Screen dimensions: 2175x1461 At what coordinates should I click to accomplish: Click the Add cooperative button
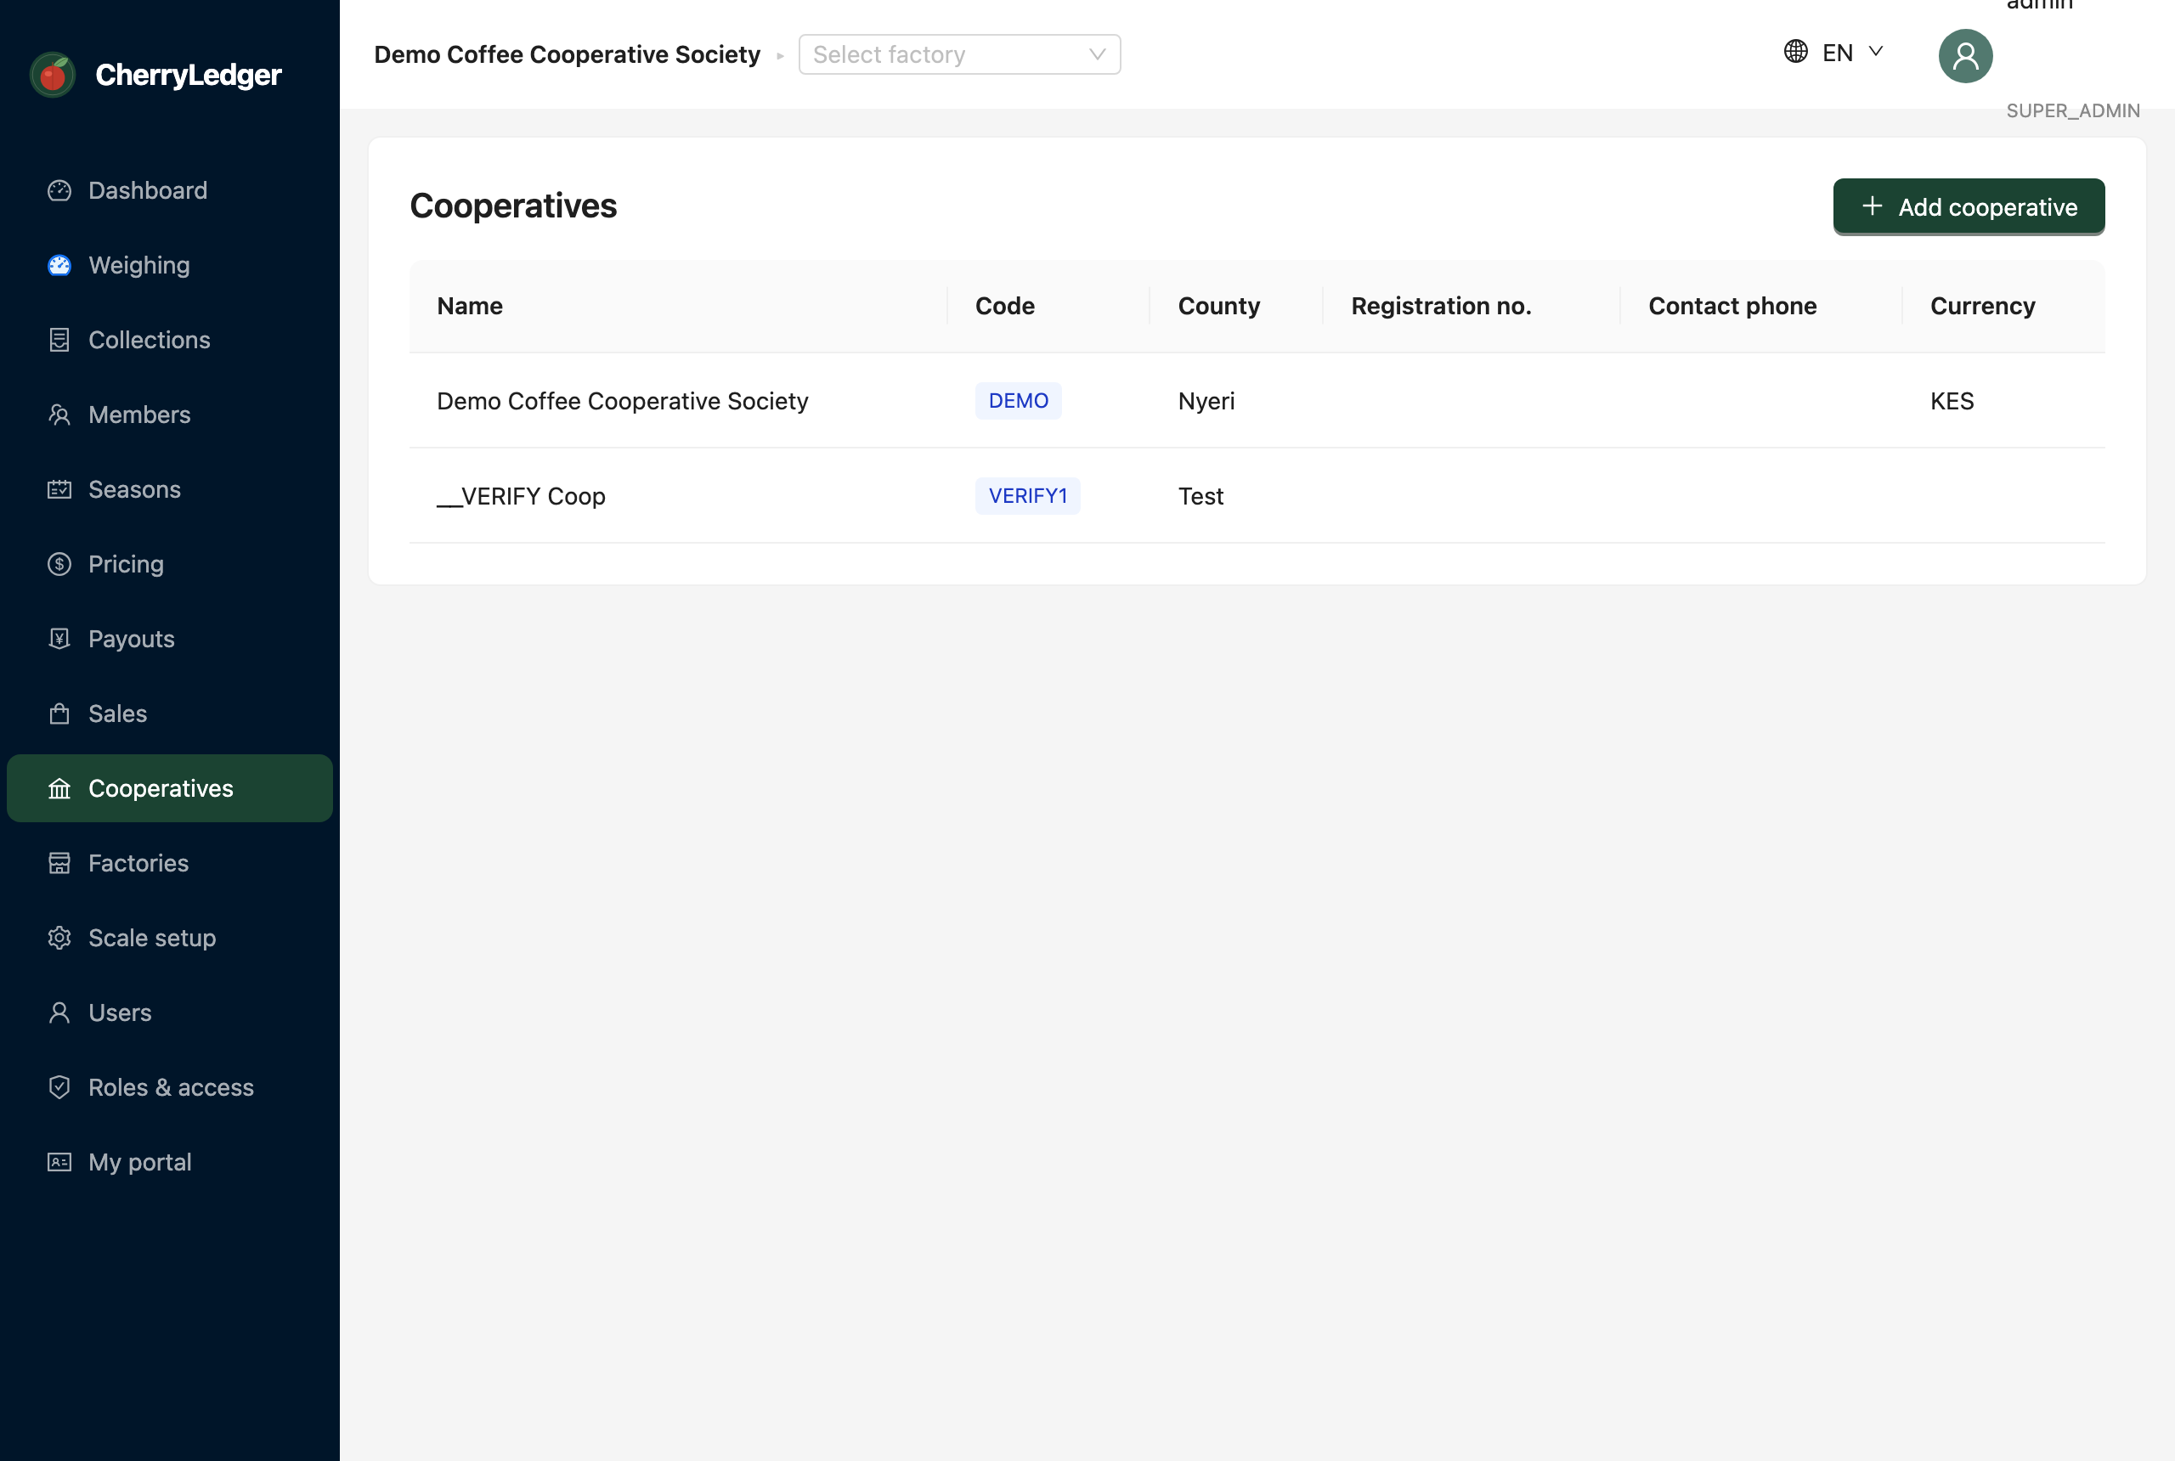pyautogui.click(x=1969, y=207)
